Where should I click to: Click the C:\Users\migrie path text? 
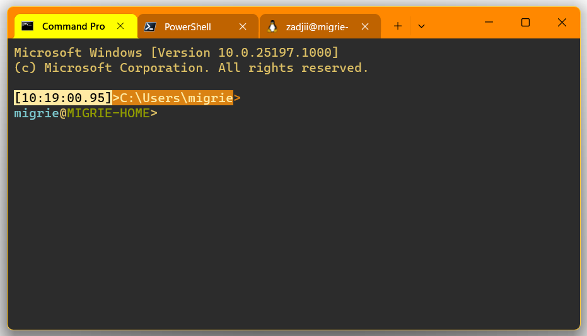coord(177,98)
